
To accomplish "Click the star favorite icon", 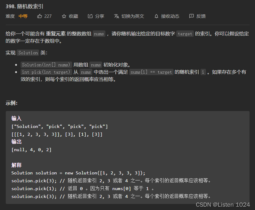I will [x=64, y=16].
